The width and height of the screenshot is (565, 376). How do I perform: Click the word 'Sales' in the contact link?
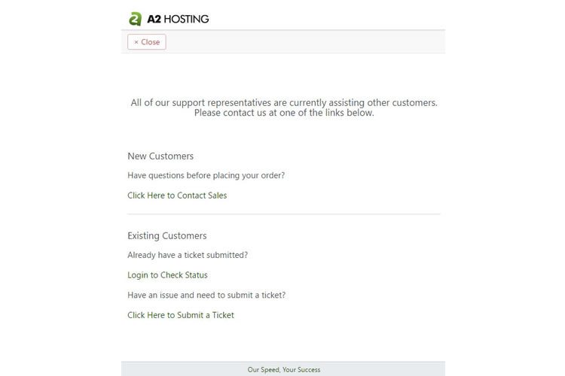click(x=217, y=196)
